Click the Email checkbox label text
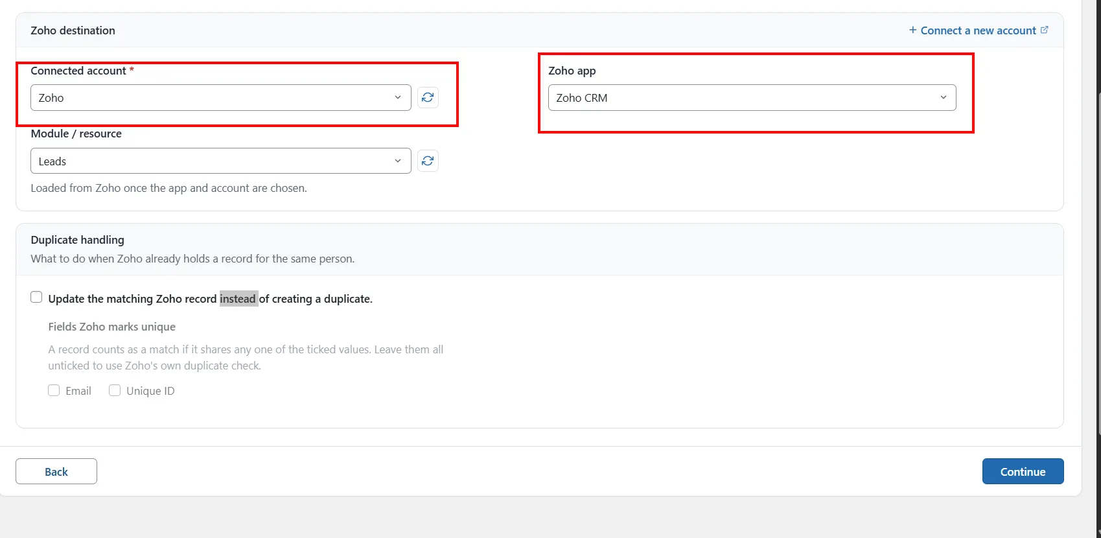Screen dimensions: 1101x538 pos(78,391)
